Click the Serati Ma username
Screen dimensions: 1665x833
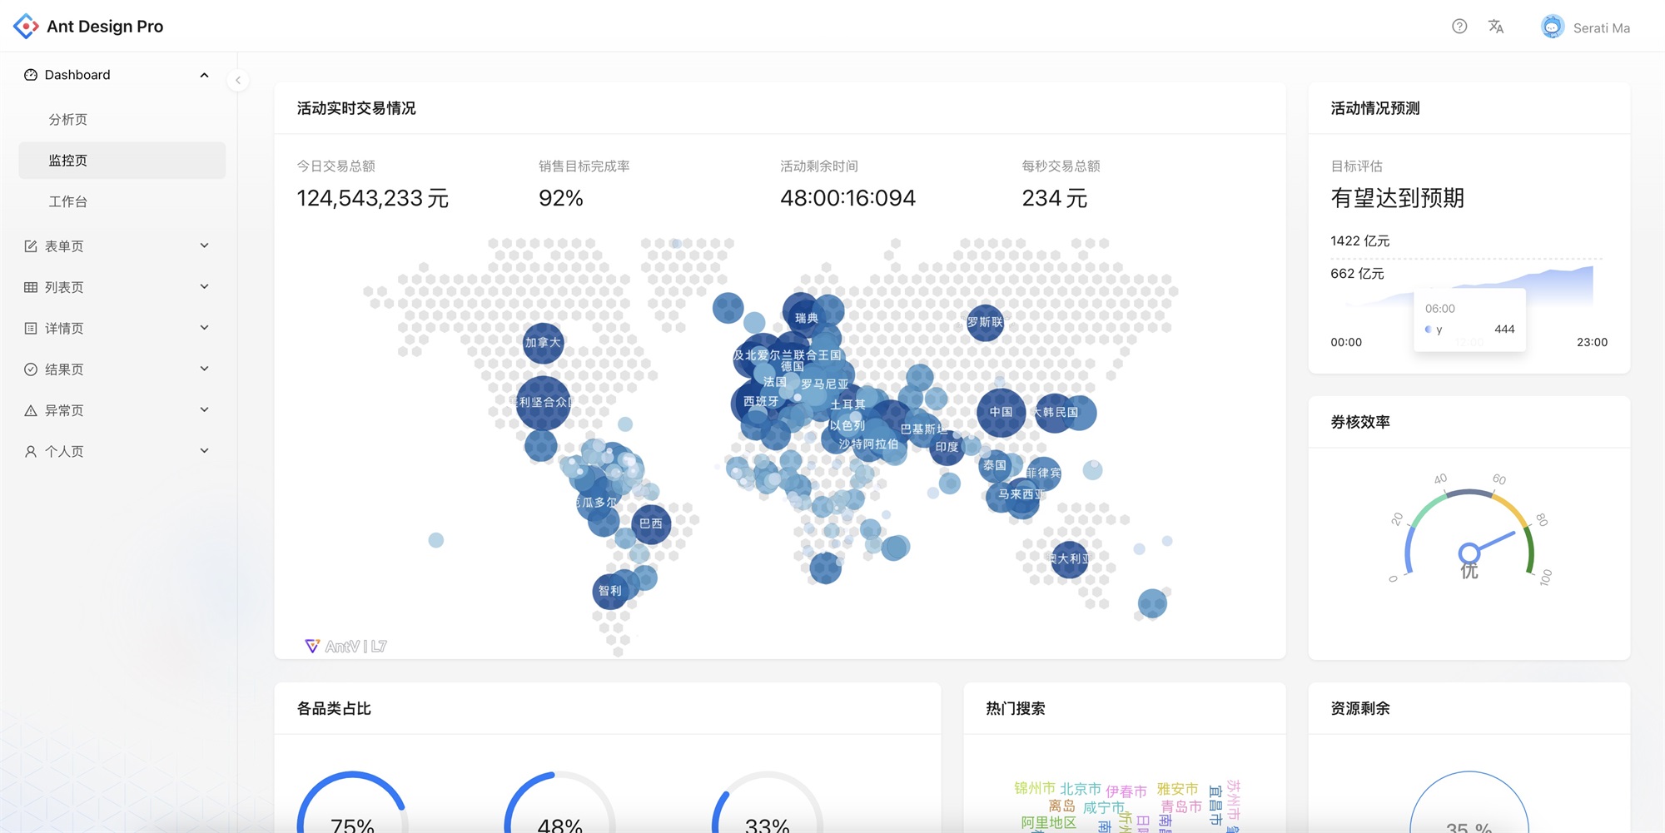click(1602, 27)
